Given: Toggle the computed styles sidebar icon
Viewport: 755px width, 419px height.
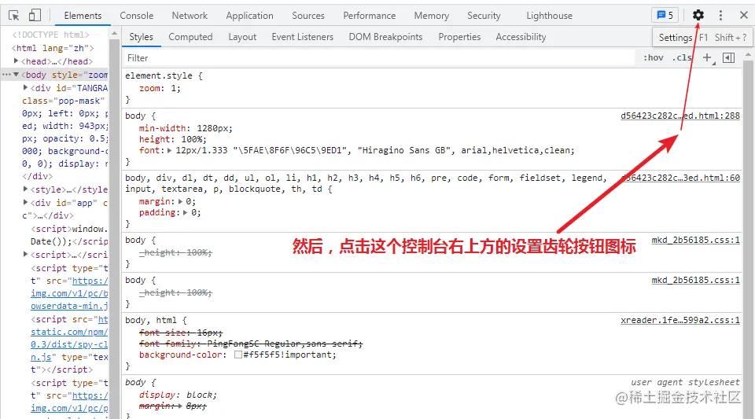Looking at the screenshot, I should [x=729, y=57].
